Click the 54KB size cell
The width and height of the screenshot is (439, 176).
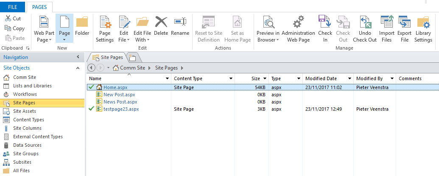[x=260, y=87]
